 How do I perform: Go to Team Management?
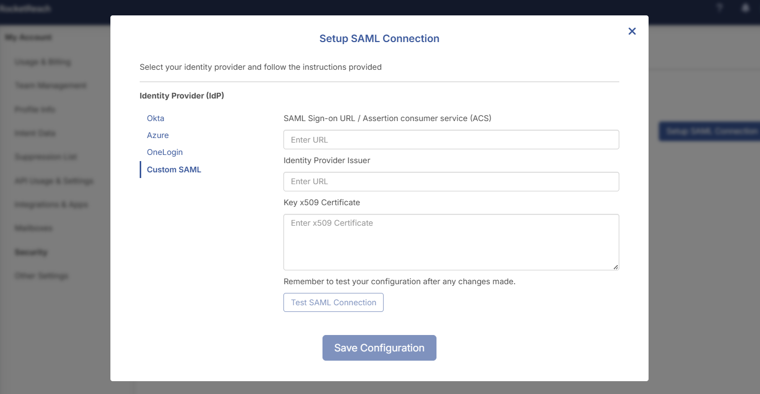point(50,85)
